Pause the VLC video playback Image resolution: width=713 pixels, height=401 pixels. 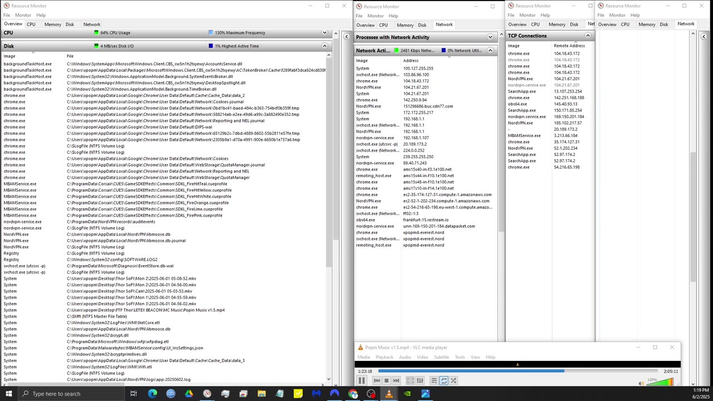click(x=362, y=381)
